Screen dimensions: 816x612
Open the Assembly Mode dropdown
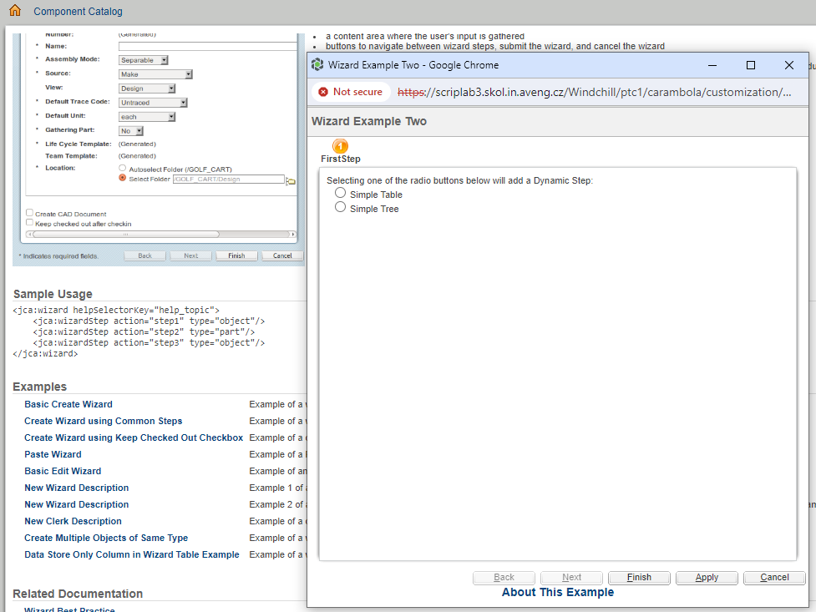[165, 59]
